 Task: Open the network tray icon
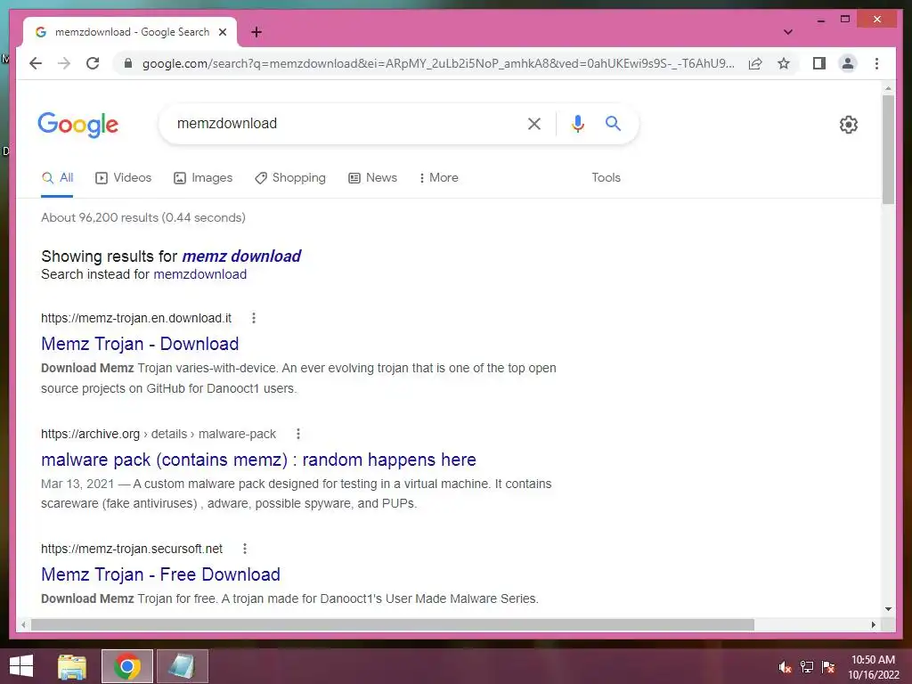coord(807,667)
